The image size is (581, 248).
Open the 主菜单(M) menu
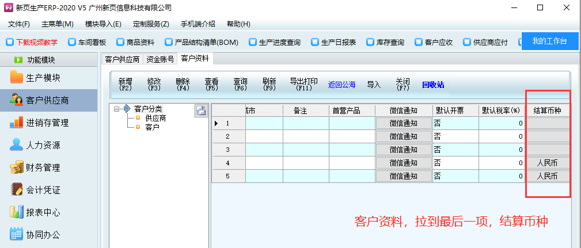click(x=58, y=24)
